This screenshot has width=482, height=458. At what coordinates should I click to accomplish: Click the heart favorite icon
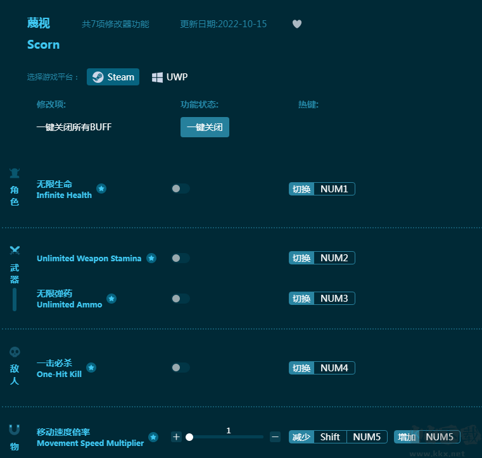click(297, 24)
